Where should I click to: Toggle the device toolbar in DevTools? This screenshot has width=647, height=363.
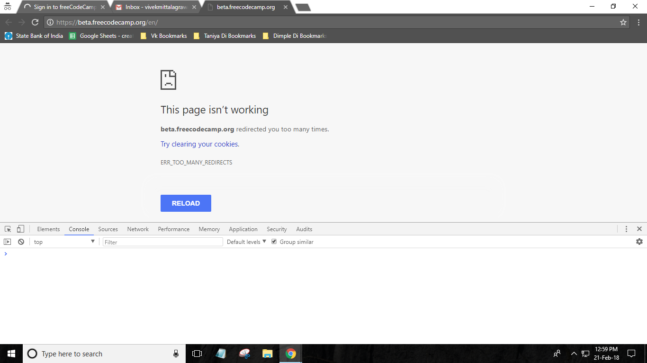click(20, 229)
